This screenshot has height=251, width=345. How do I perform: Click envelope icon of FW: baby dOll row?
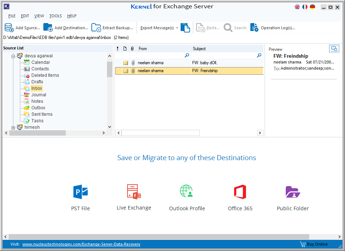(x=125, y=63)
